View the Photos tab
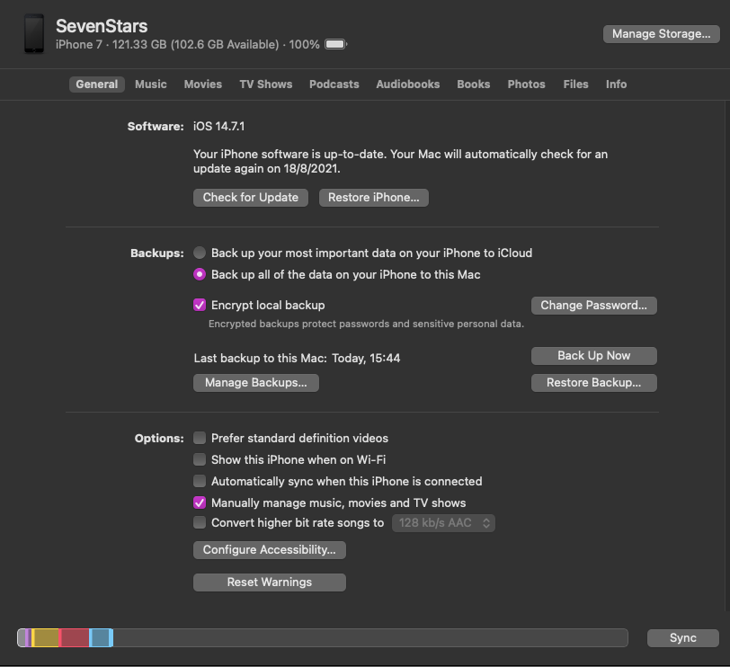Image resolution: width=730 pixels, height=667 pixels. coord(526,84)
